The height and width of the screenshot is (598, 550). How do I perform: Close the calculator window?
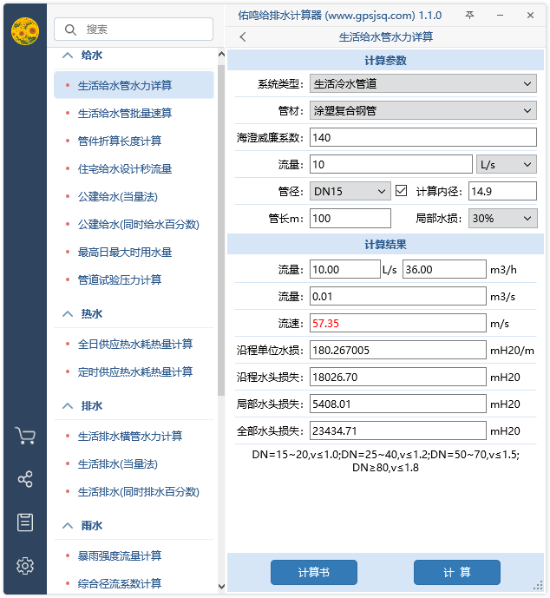pyautogui.click(x=530, y=16)
